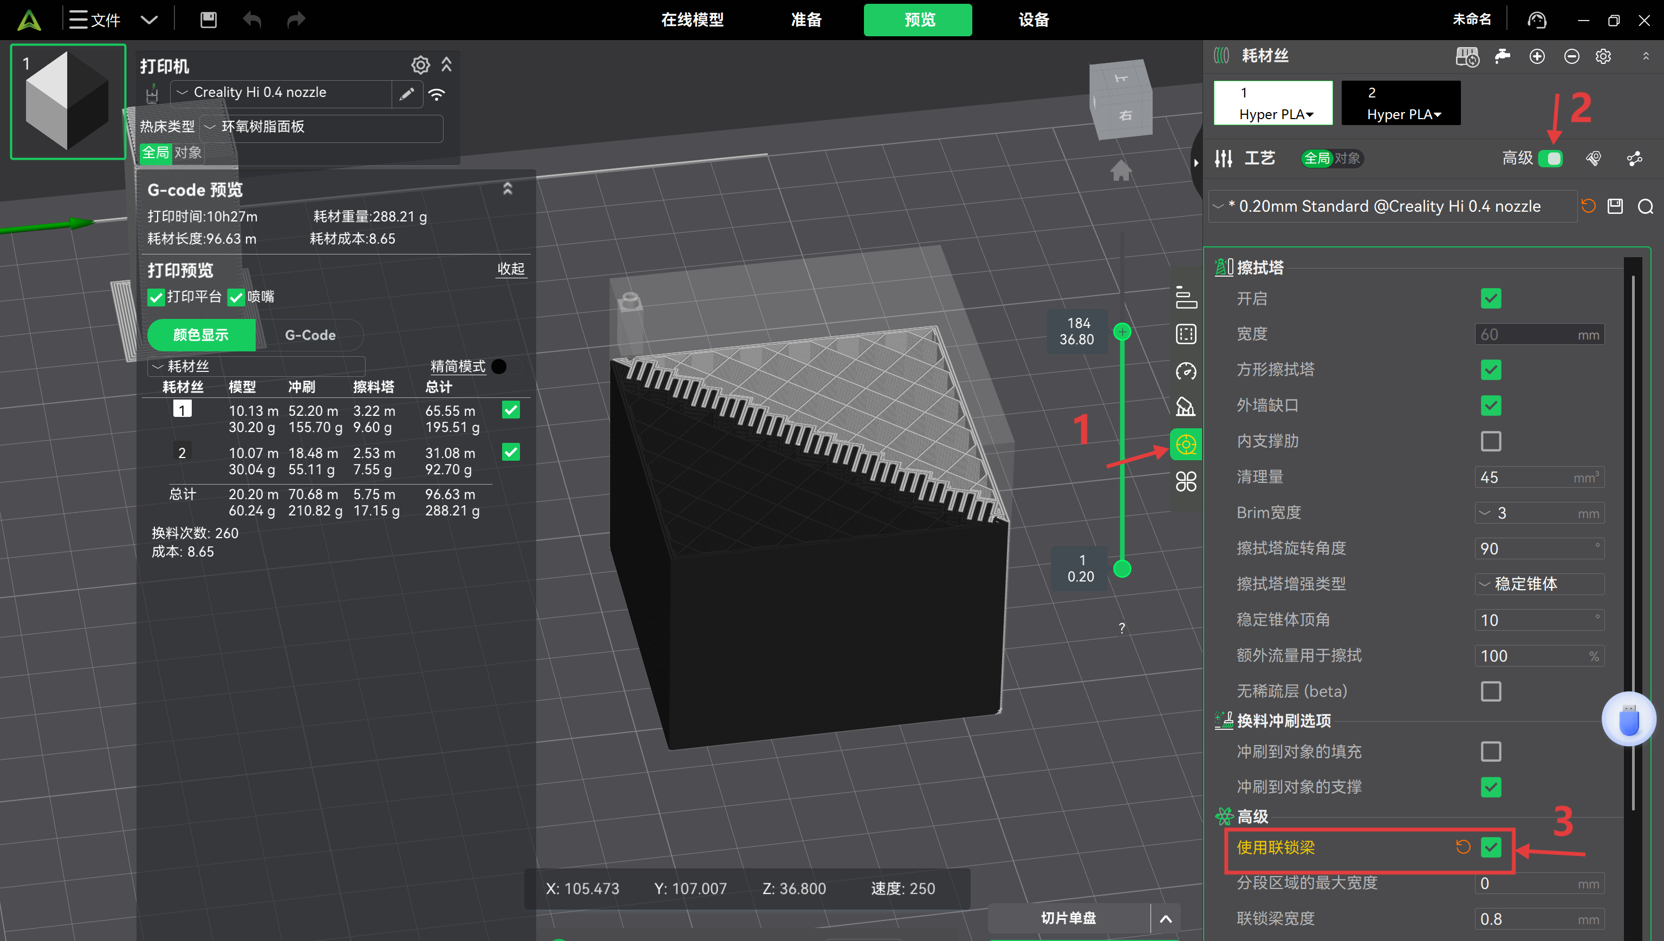Toggle square wipe tower (方形擦拭塔) checkbox
Viewport: 1664px width, 941px height.
1491,370
